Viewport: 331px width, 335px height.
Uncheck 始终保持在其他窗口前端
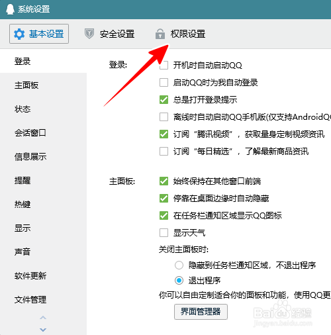[x=164, y=181]
